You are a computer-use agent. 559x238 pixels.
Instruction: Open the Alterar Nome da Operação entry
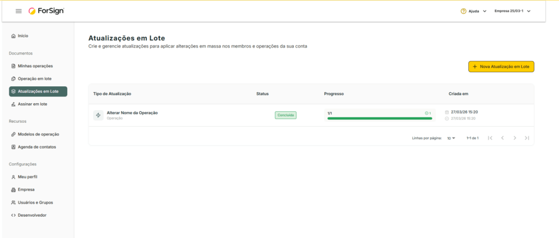tap(132, 112)
